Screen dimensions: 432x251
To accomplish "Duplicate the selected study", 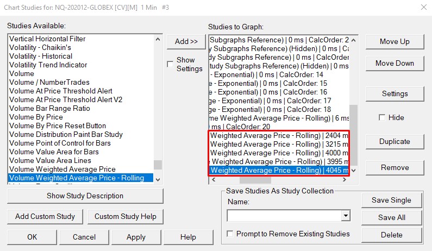I will click(x=395, y=141).
